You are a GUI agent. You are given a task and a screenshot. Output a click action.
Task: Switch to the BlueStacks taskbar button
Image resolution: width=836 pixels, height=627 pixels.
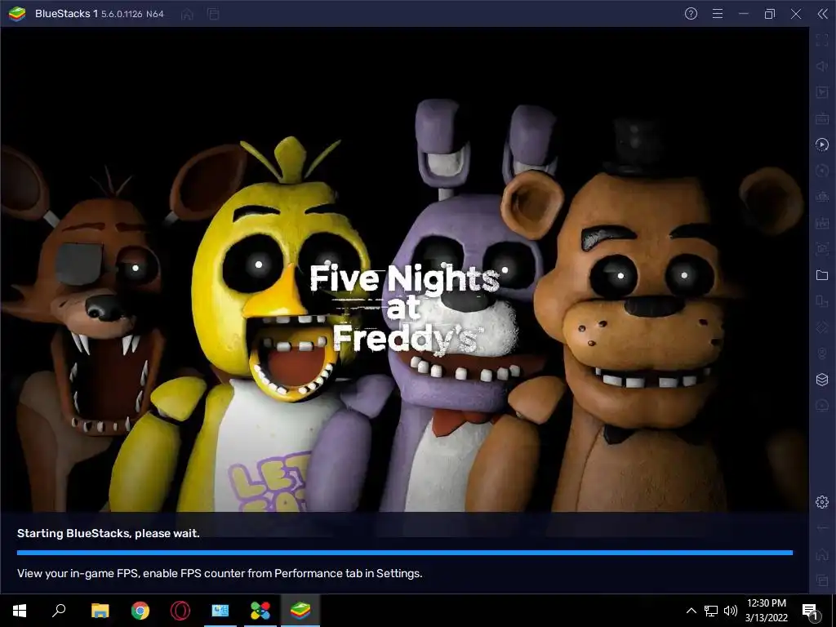pos(300,611)
